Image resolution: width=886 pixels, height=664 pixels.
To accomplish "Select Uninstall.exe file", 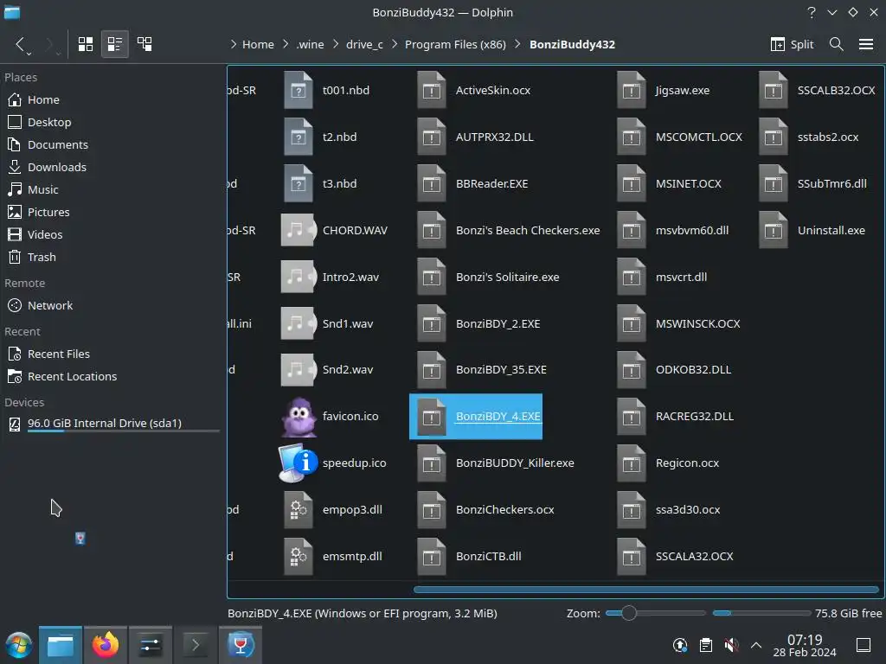I will (812, 230).
